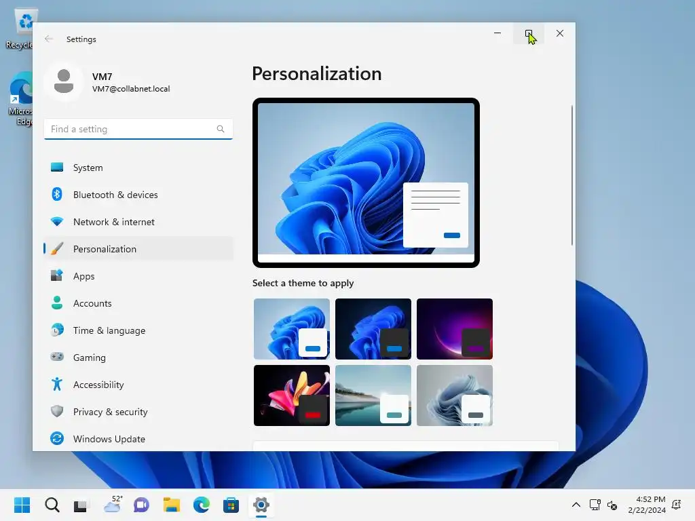The width and height of the screenshot is (695, 521).
Task: Click the muted volume tray icon
Action: pyautogui.click(x=612, y=505)
